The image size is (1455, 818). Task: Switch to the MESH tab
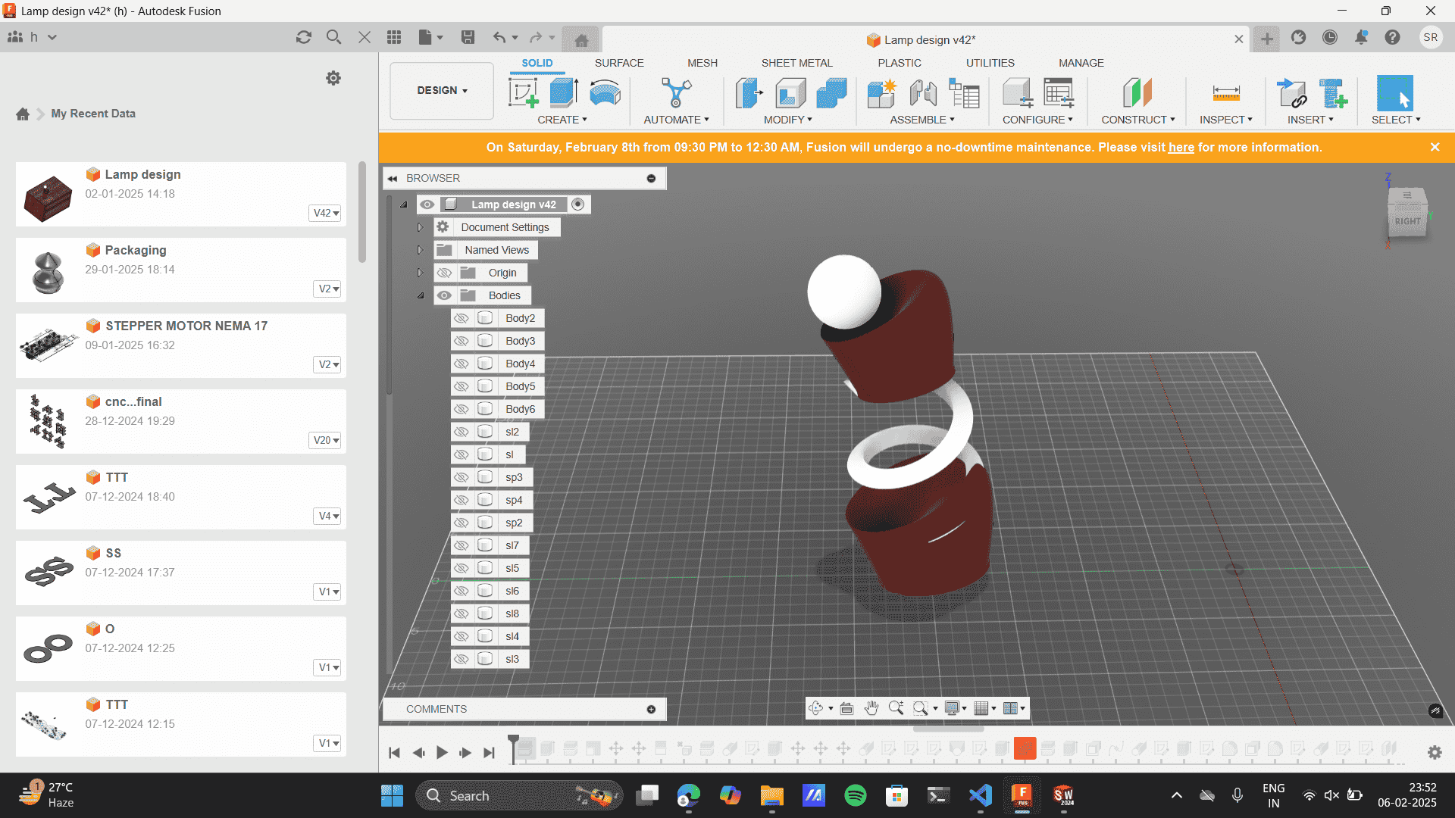coord(702,63)
